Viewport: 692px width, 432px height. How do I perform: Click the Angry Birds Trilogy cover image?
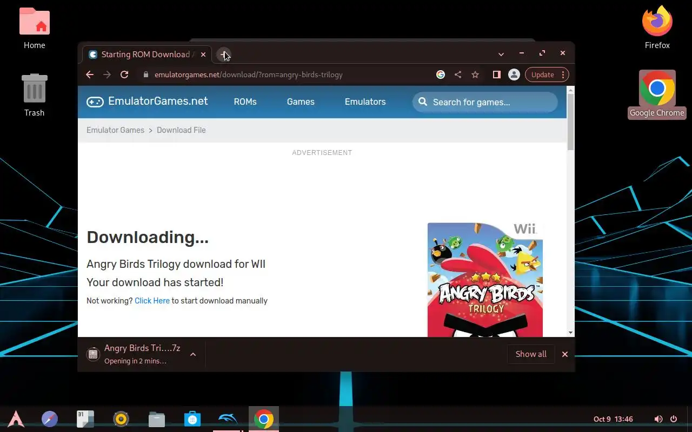(485, 280)
